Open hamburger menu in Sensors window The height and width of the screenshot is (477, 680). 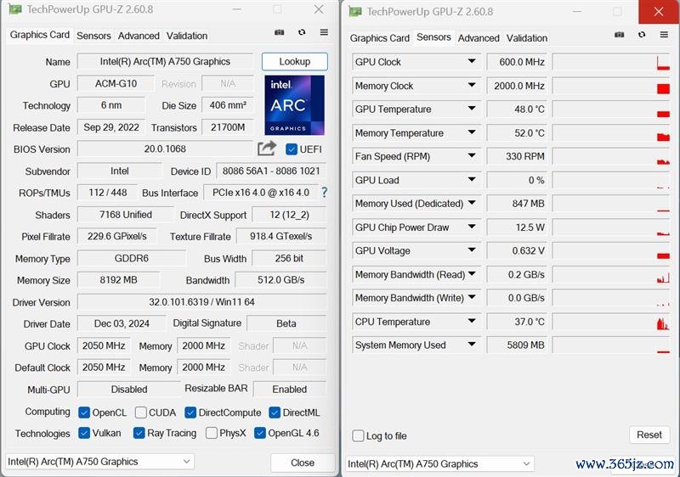coord(664,34)
